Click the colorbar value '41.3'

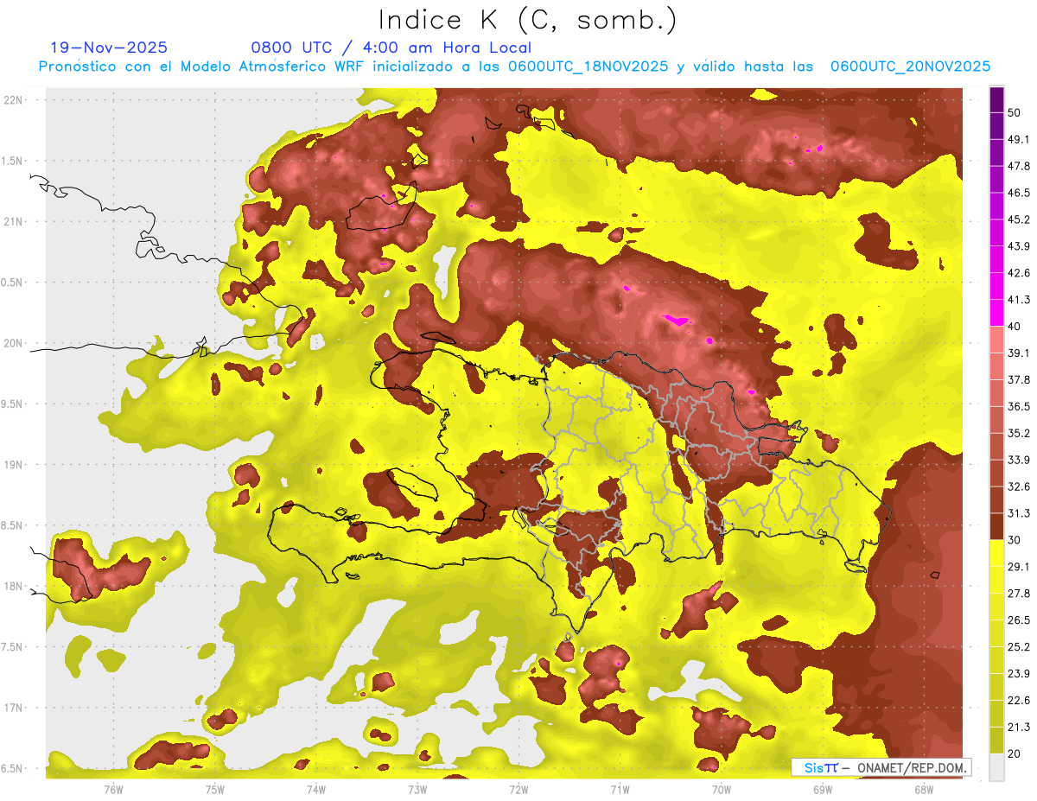(1018, 300)
